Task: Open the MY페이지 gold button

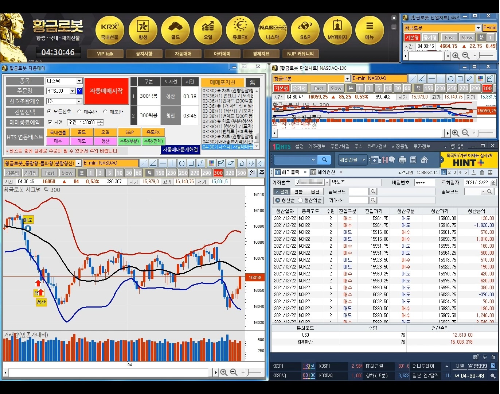Action: click(337, 30)
